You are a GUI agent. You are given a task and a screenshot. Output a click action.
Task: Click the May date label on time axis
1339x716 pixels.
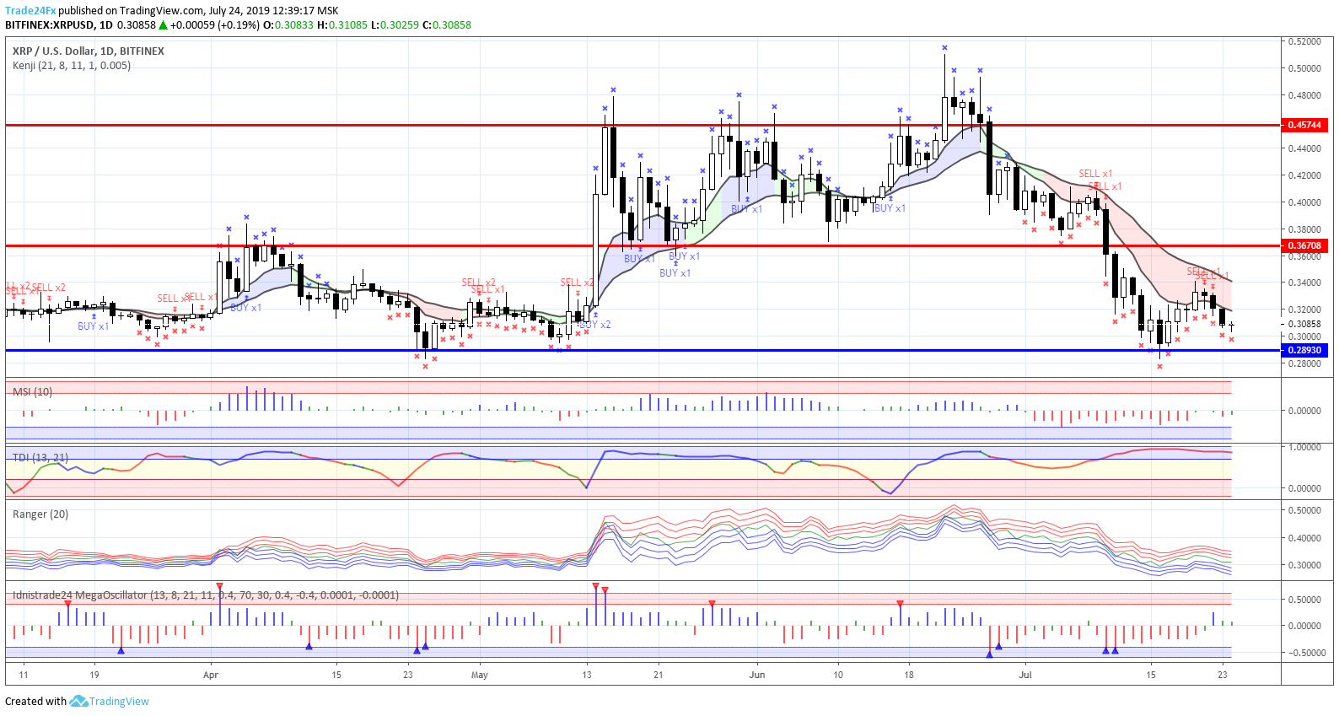[480, 675]
